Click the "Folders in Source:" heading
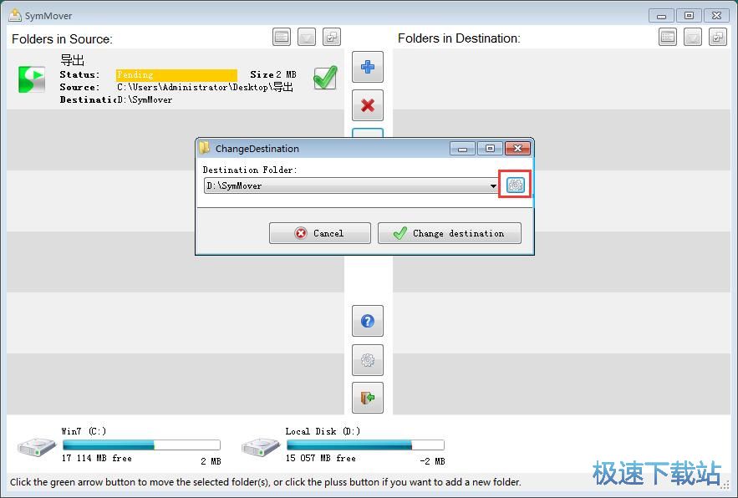The width and height of the screenshot is (738, 498). coord(62,38)
